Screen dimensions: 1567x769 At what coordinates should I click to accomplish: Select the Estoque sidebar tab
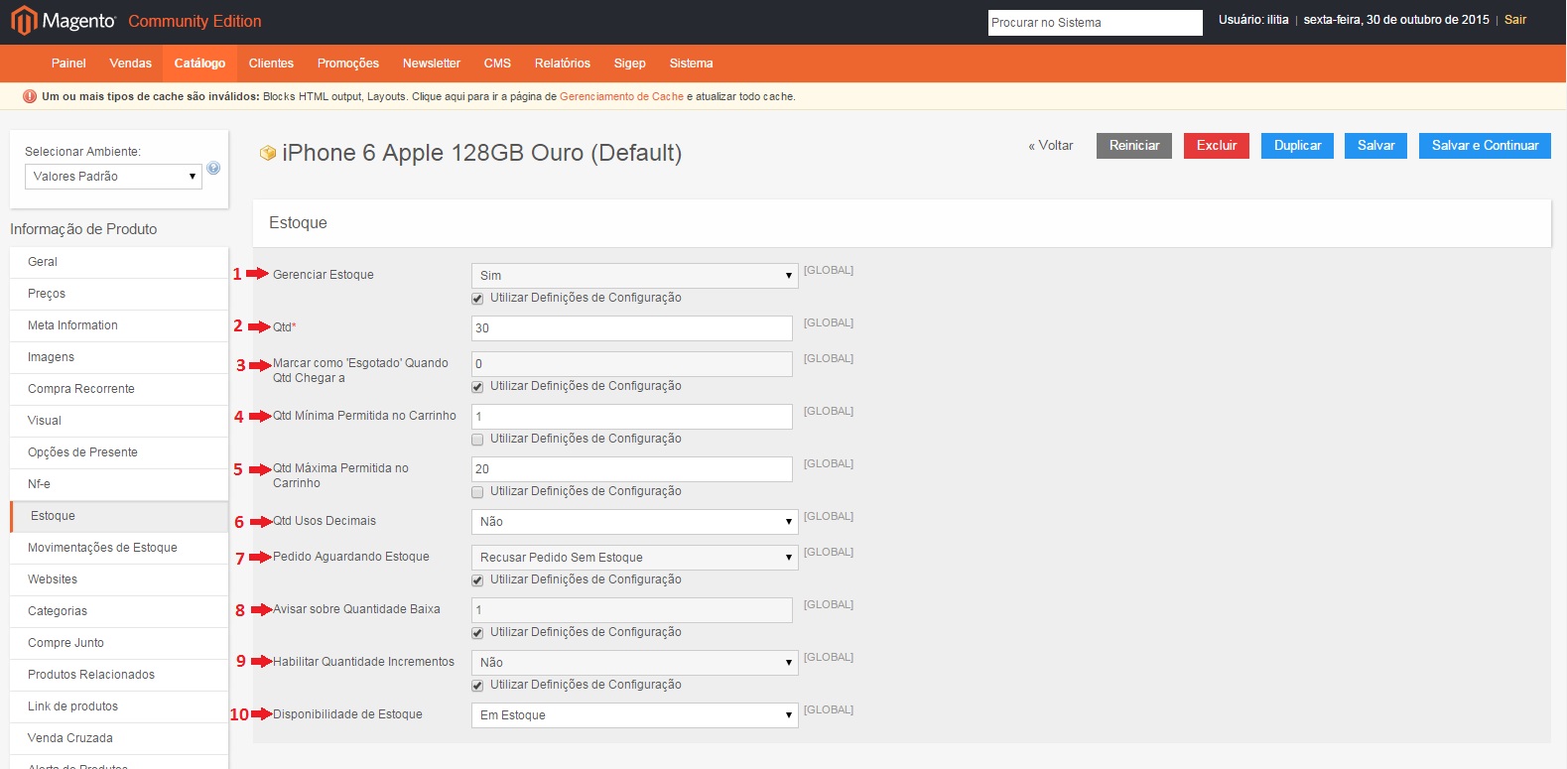click(x=119, y=516)
